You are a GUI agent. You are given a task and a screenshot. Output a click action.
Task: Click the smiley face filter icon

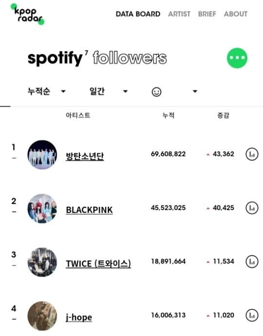click(156, 92)
